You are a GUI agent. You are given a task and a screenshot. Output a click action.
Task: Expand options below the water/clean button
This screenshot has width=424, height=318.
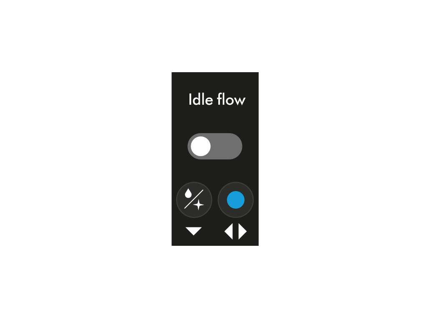coord(194,231)
